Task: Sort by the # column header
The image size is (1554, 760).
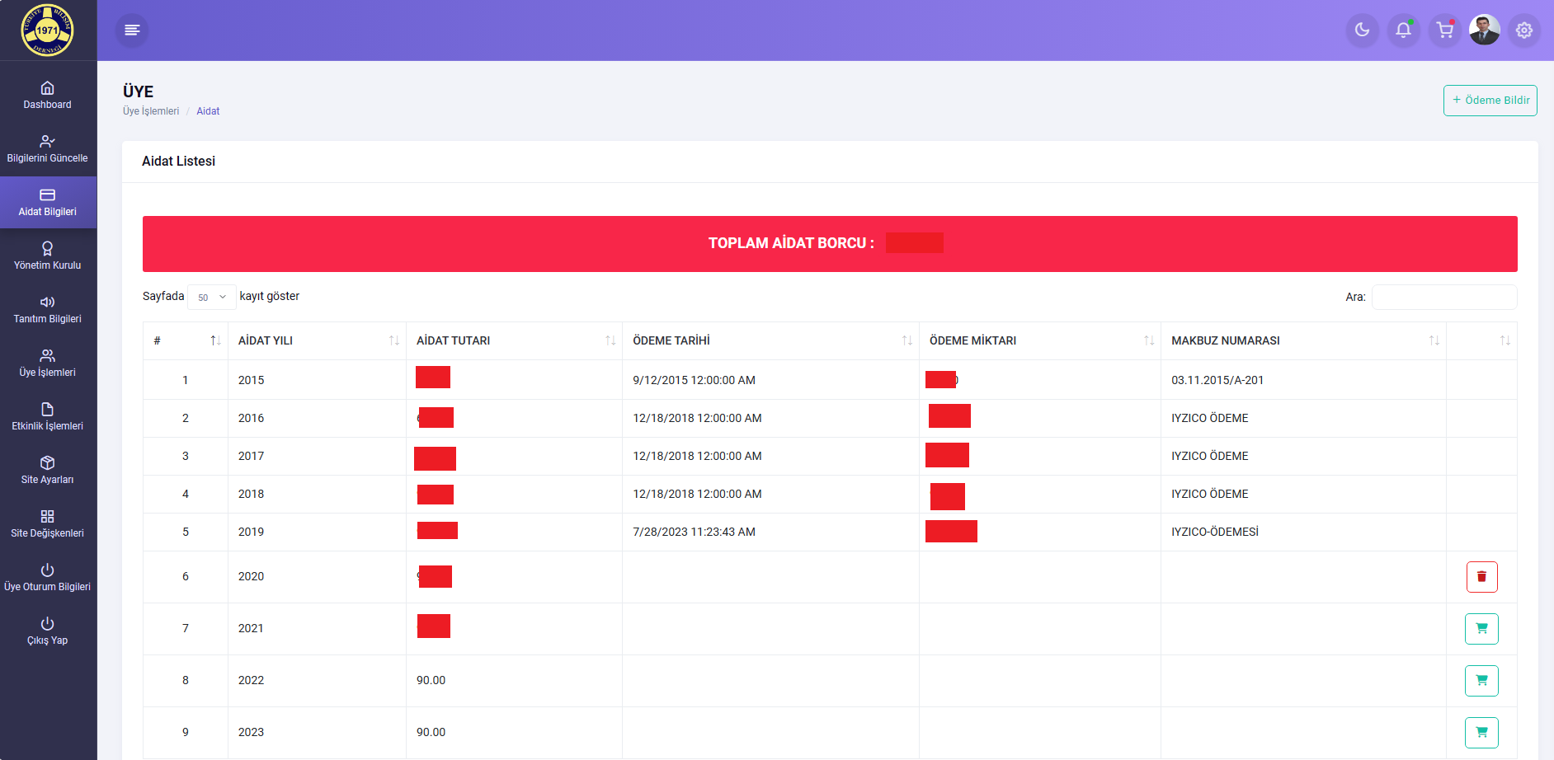Action: coord(186,340)
